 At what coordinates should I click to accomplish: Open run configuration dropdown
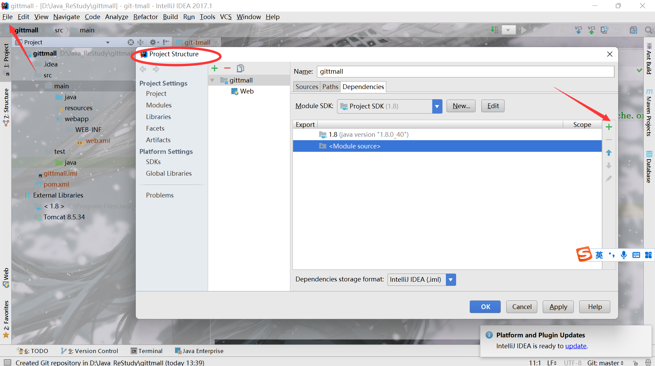coord(508,30)
